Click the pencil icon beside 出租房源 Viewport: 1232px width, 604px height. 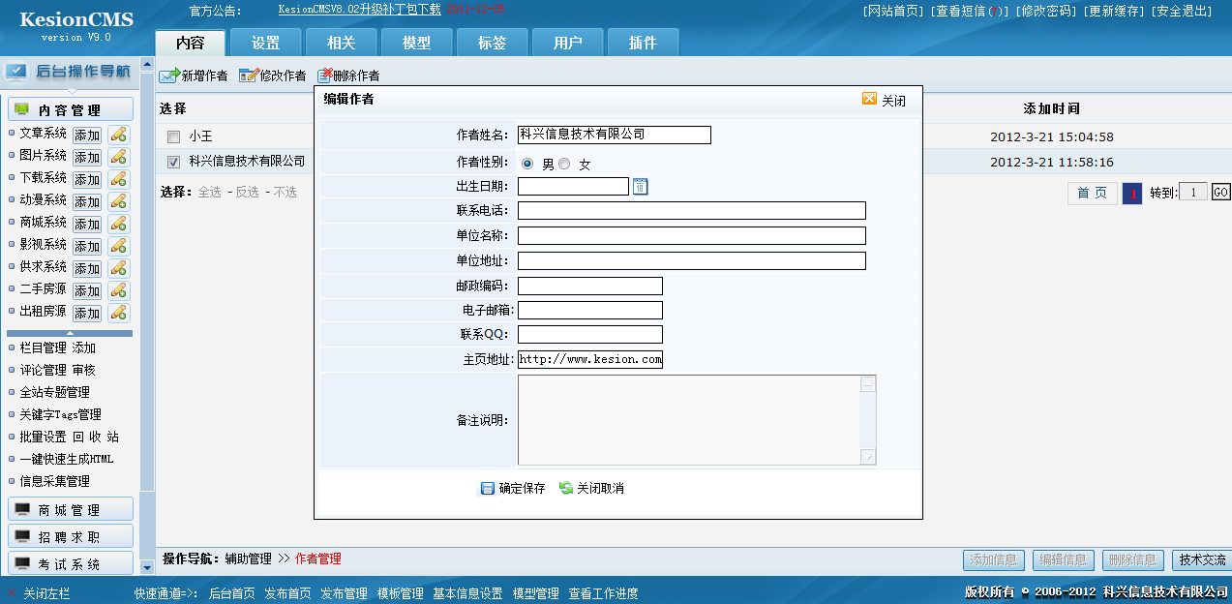118,313
